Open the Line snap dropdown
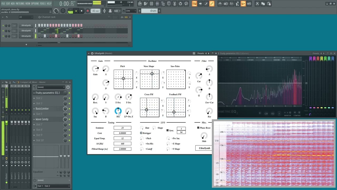Screen dimensions: 337x190 [x=131, y=11]
